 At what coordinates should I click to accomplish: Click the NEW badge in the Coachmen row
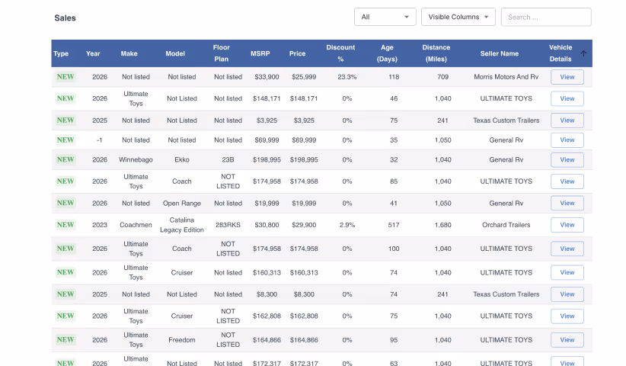pos(65,224)
